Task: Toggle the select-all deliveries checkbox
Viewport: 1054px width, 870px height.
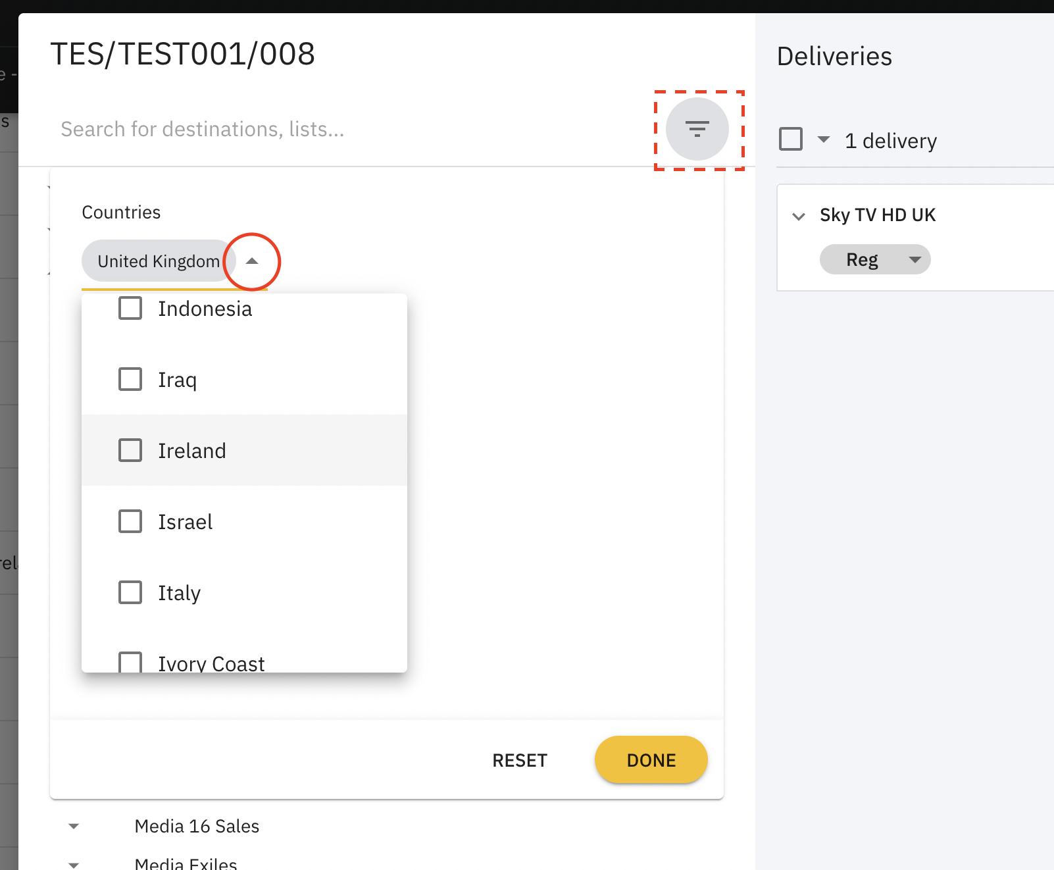Action: point(791,140)
